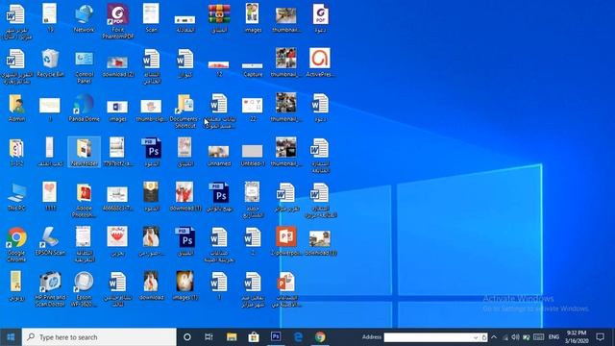This screenshot has width=615, height=346.
Task: Click the Address toolbar input field
Action: coord(428,337)
